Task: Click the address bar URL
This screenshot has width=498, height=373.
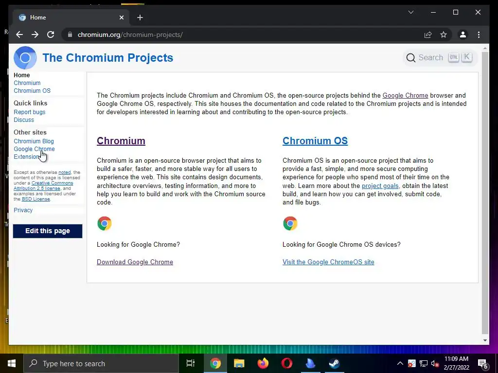Action: tap(130, 34)
